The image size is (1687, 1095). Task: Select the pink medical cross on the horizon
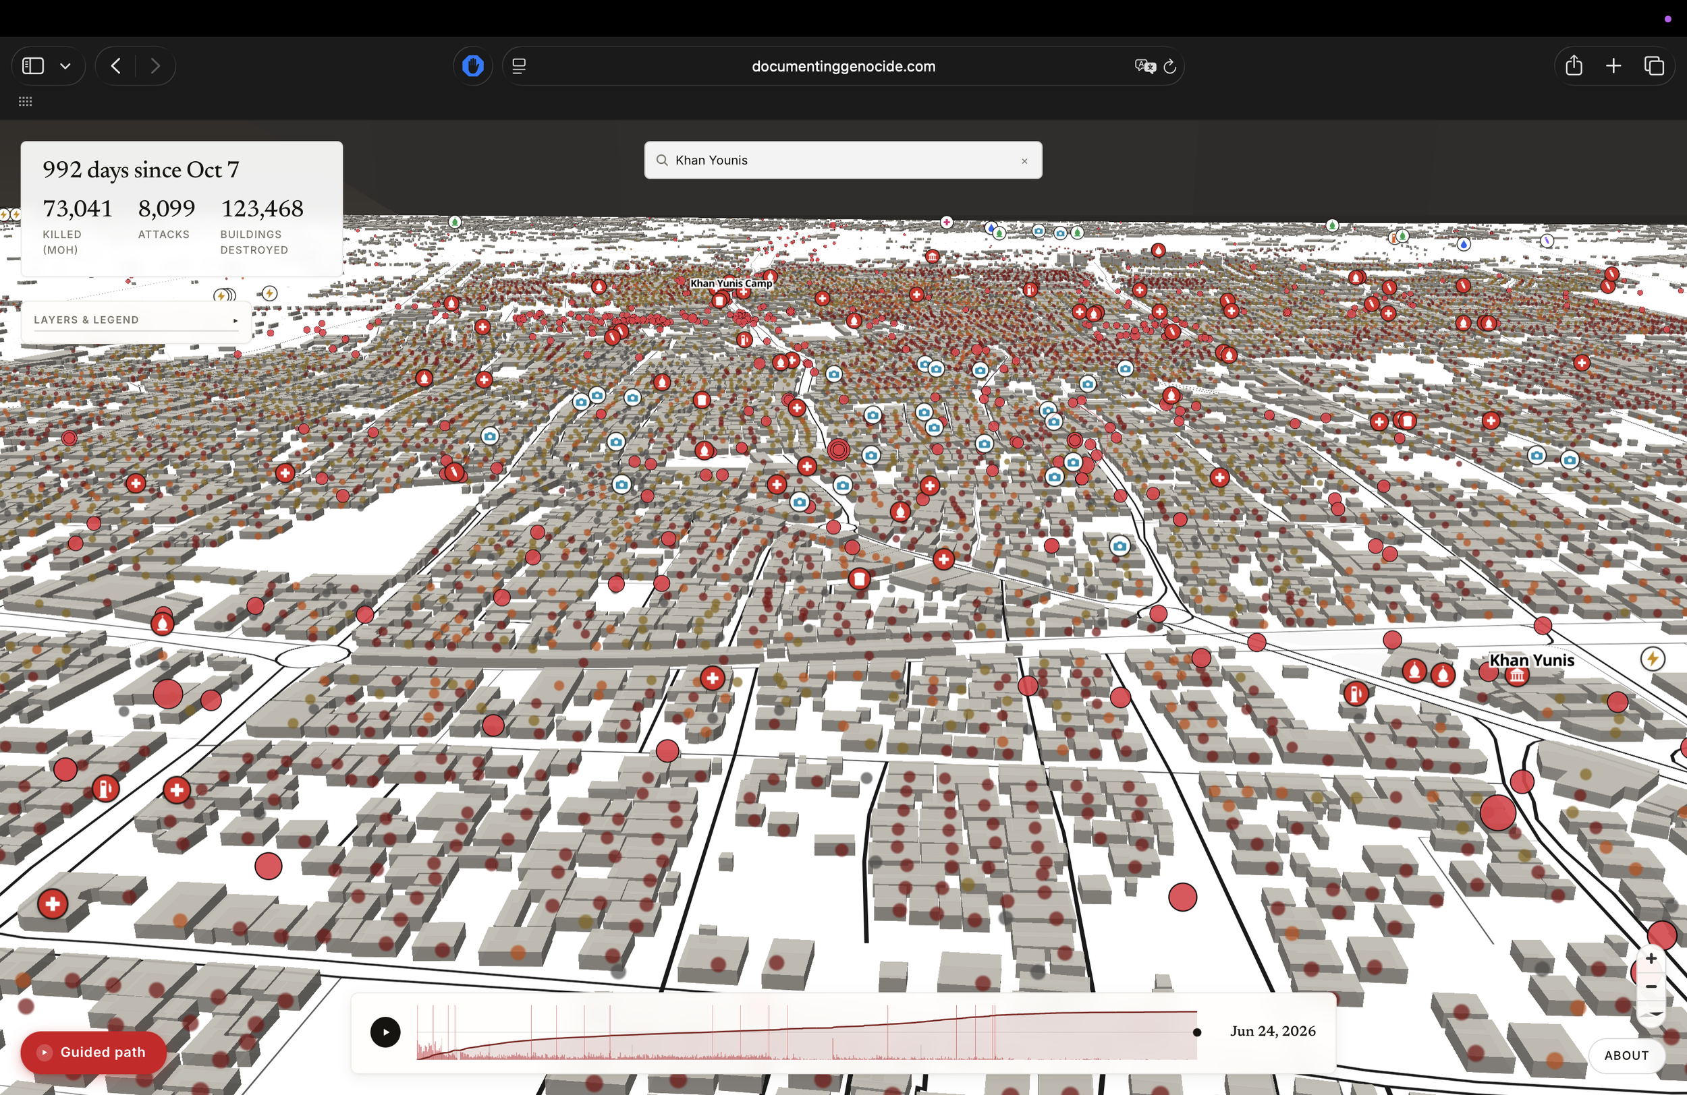pos(946,223)
